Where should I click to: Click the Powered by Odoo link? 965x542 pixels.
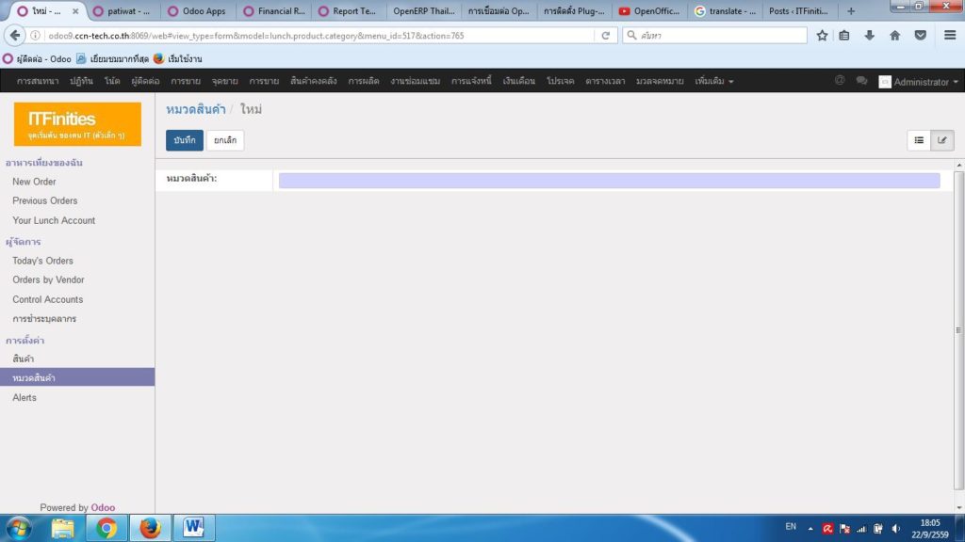tap(76, 507)
